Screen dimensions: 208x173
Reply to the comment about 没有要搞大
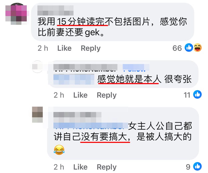tap(107, 167)
